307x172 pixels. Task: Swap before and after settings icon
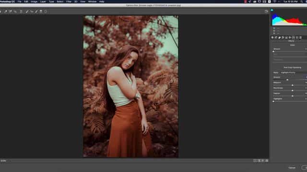pos(259,161)
